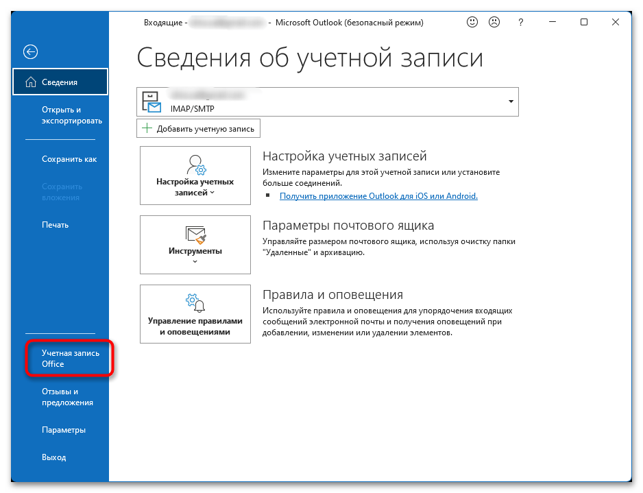Click the person with gear icon
This screenshot has width=643, height=493.
click(x=195, y=165)
